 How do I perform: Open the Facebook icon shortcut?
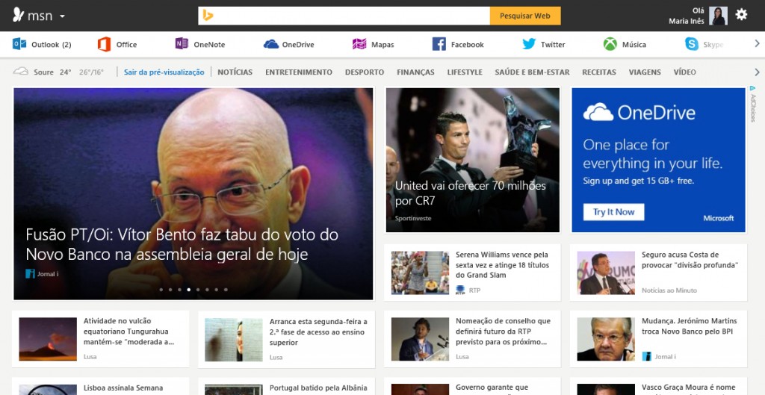click(x=439, y=44)
